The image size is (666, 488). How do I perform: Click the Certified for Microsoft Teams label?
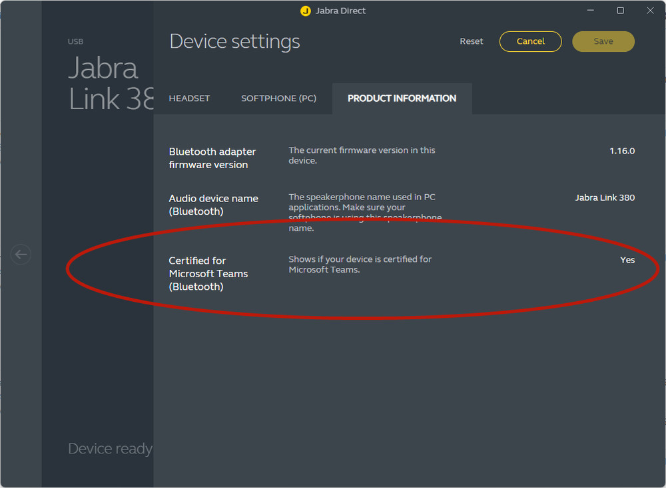pyautogui.click(x=208, y=273)
